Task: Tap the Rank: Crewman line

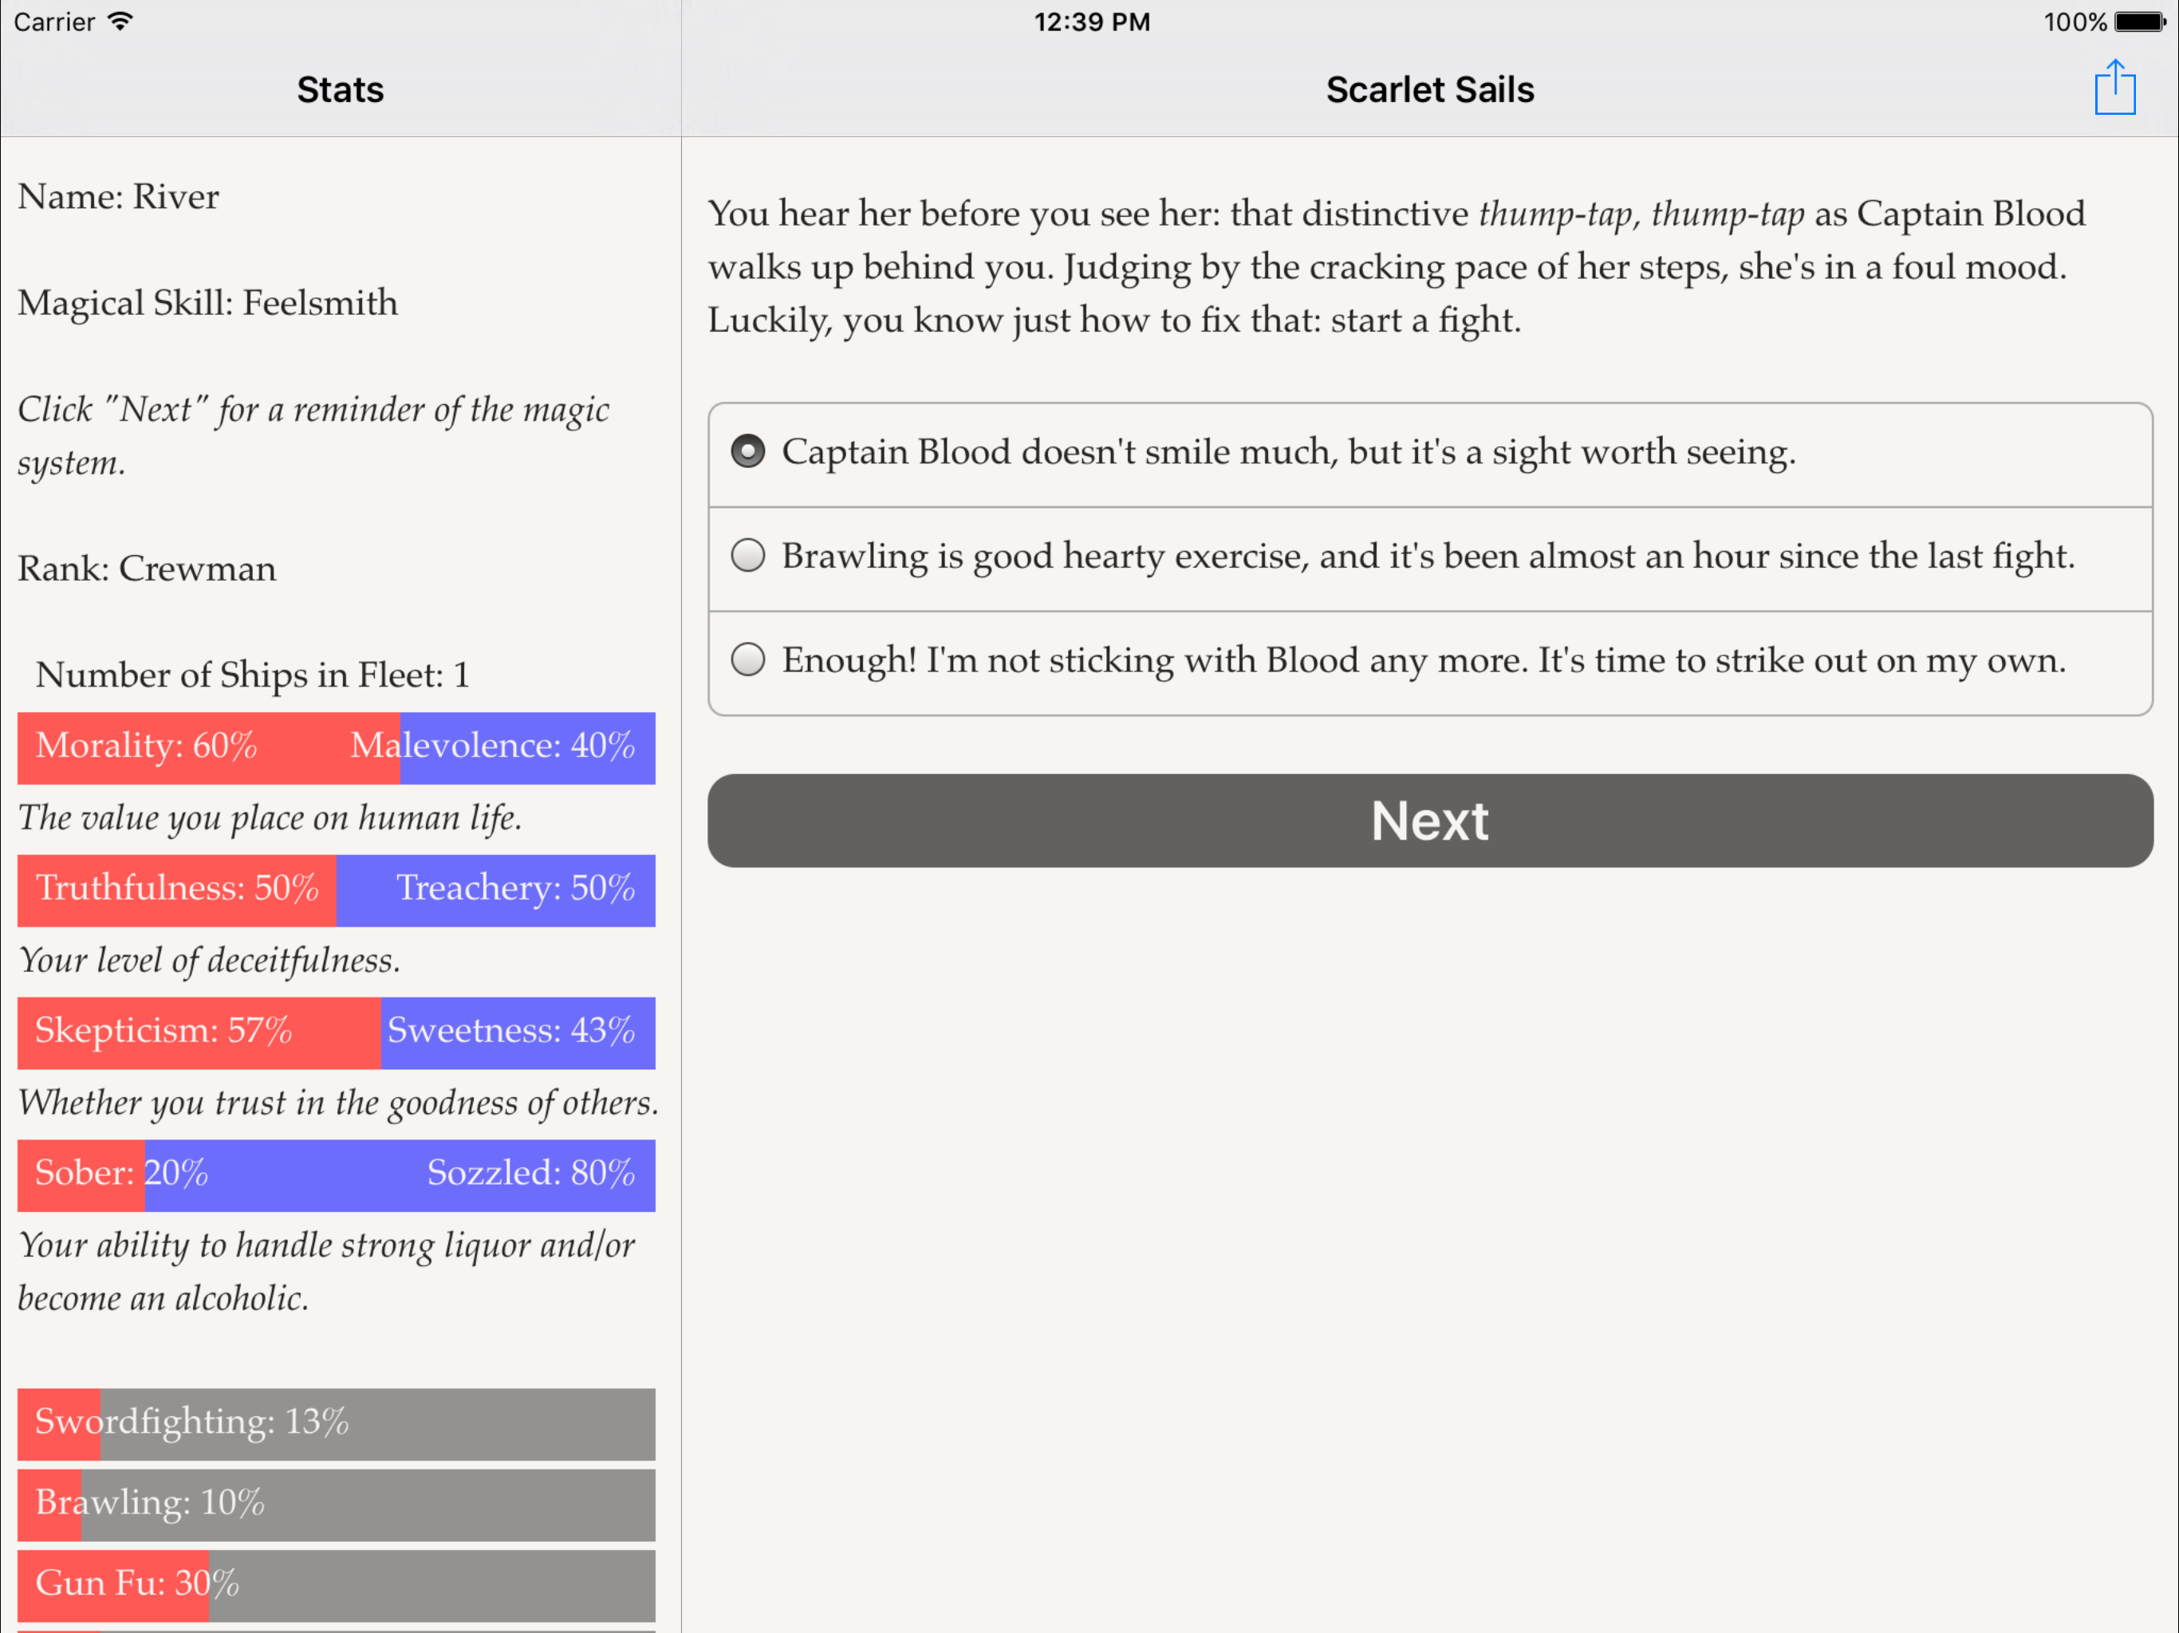Action: tap(148, 569)
